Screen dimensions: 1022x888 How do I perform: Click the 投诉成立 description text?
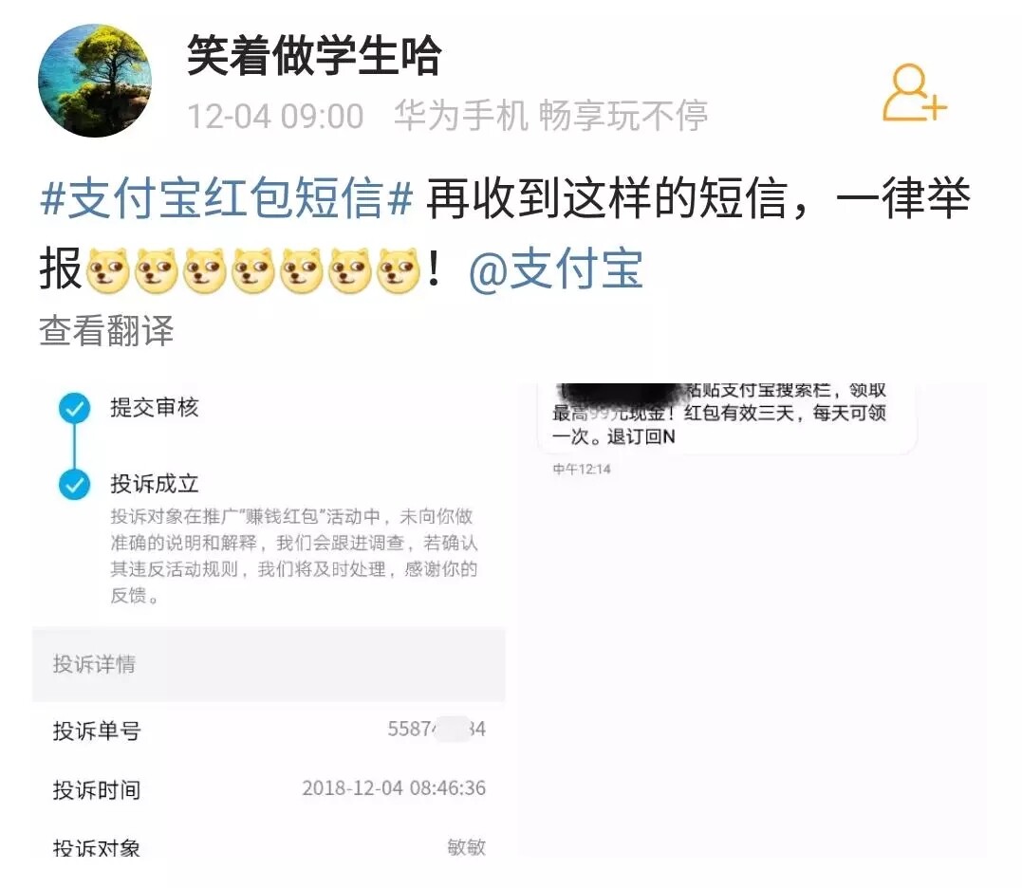pyautogui.click(x=294, y=556)
